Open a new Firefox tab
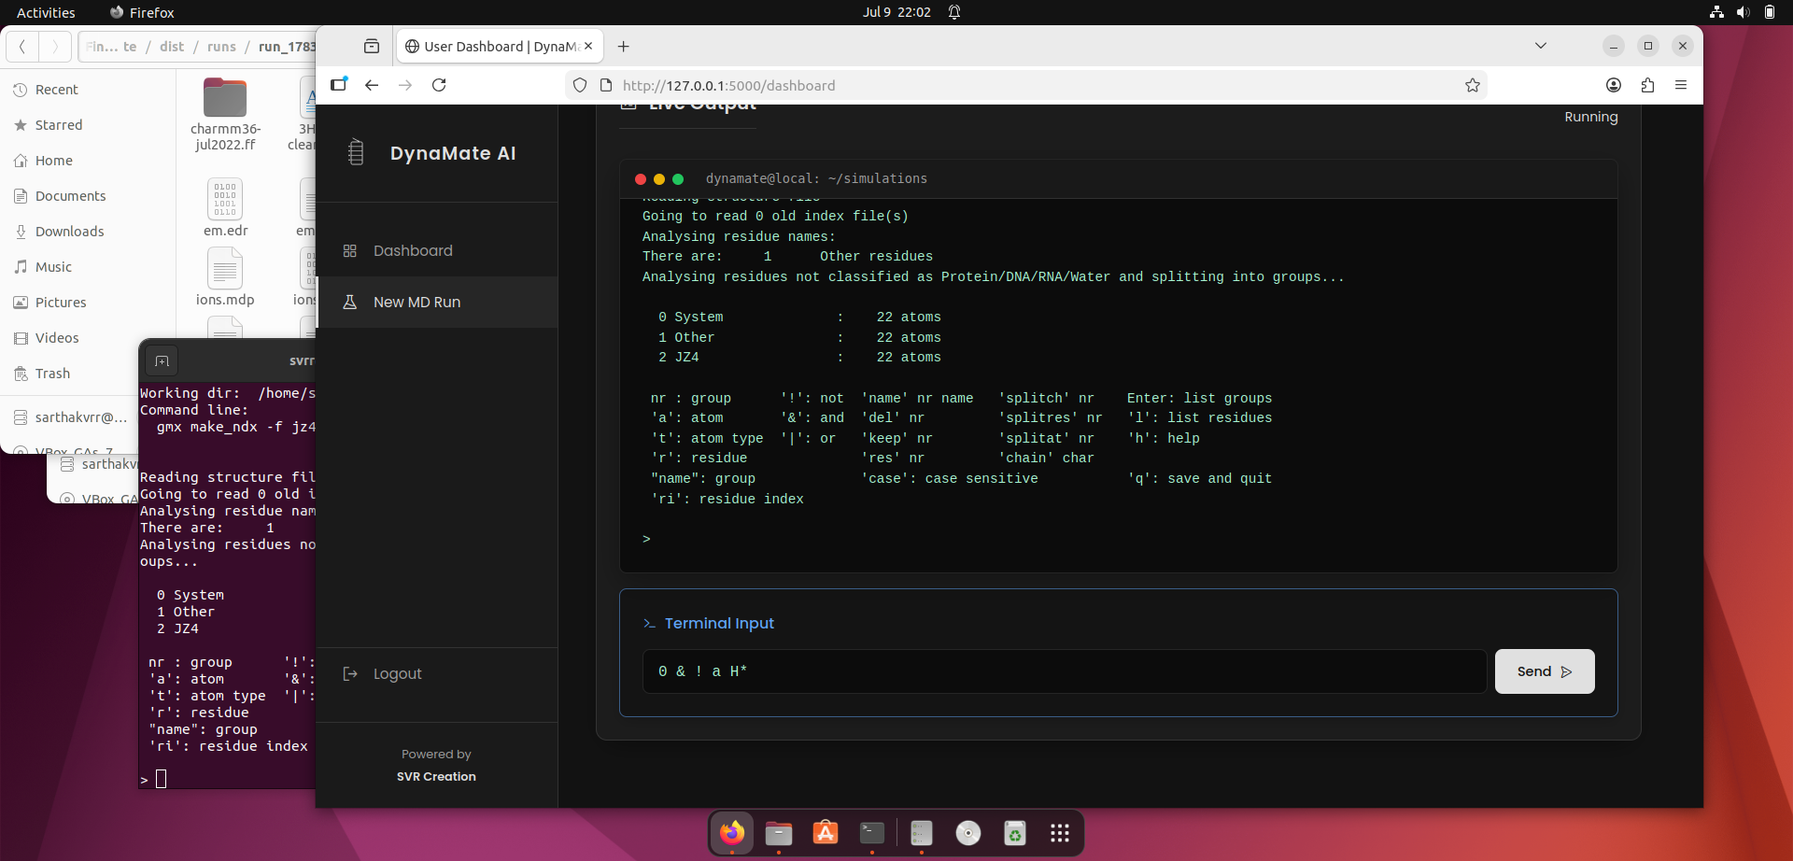 [624, 46]
